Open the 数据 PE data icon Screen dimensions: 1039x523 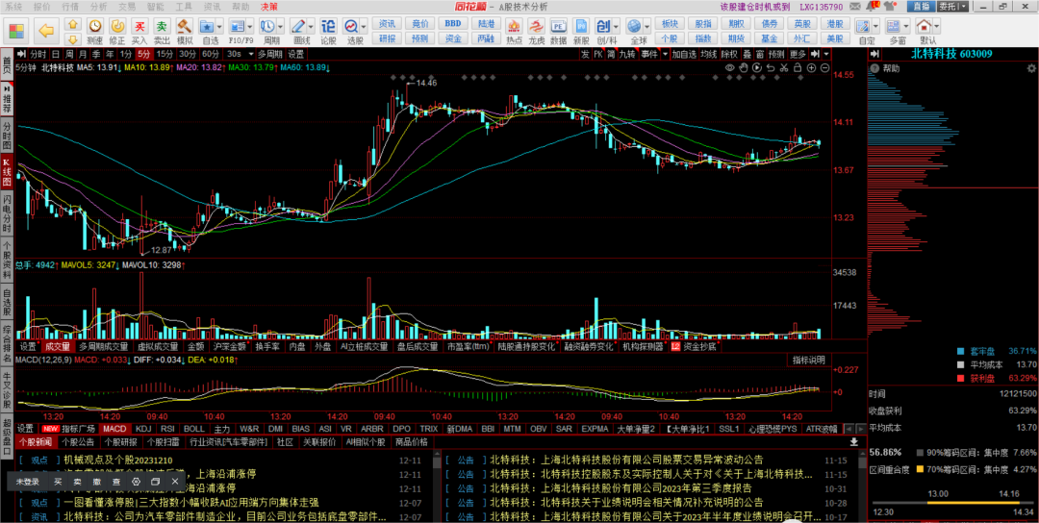pos(559,27)
